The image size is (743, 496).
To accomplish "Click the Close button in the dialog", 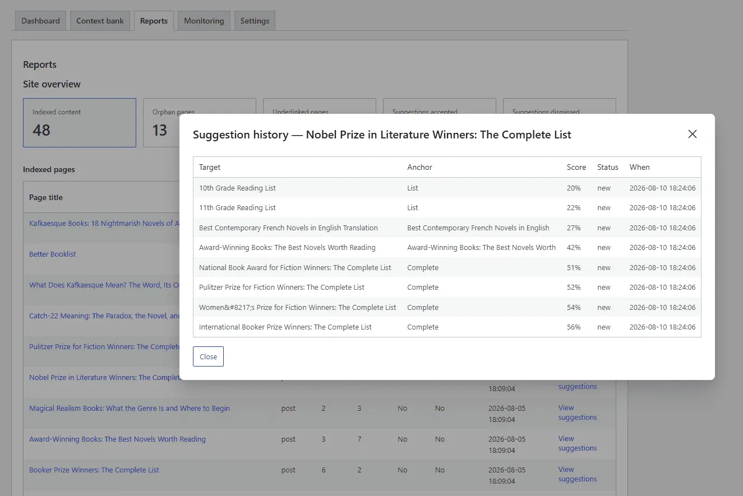I will click(x=208, y=356).
